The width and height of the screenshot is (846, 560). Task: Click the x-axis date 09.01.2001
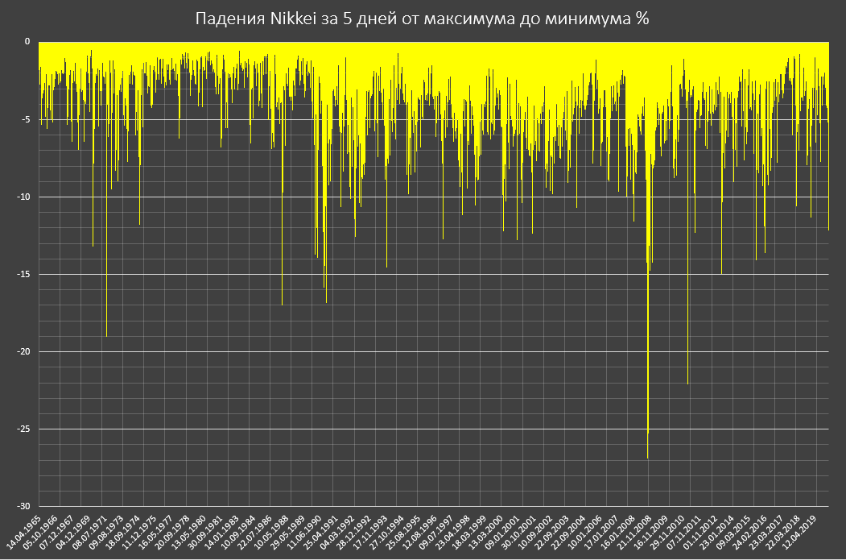coord(501,533)
